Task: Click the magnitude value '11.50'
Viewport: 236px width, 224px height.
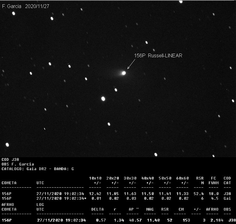Action: coord(147,194)
